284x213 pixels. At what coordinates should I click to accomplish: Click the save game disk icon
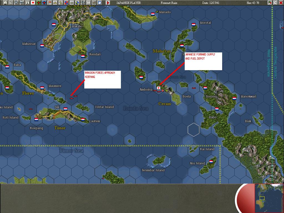click(x=5, y=2)
